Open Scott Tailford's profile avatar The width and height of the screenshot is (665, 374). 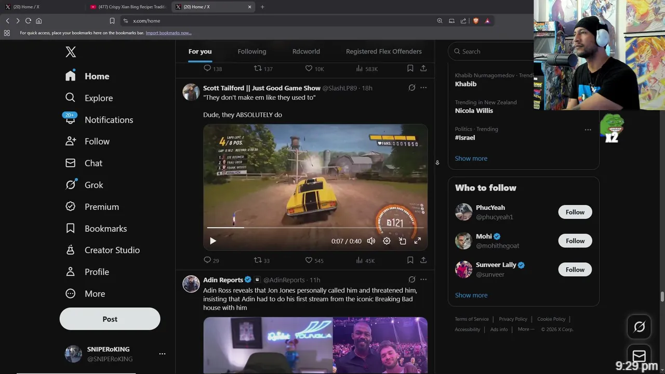tap(191, 92)
